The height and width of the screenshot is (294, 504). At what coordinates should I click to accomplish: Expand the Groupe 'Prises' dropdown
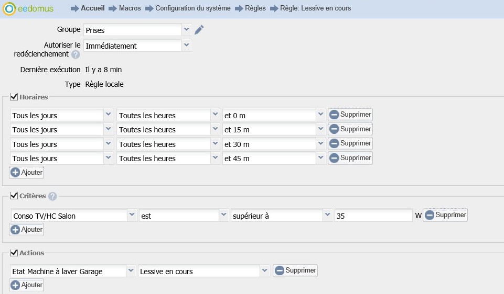click(x=187, y=30)
